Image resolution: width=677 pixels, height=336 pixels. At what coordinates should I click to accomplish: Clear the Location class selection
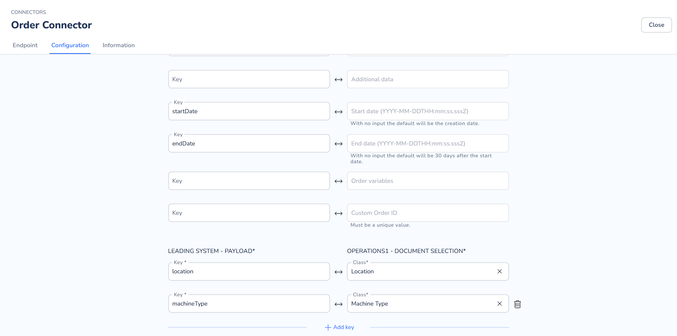click(x=499, y=271)
